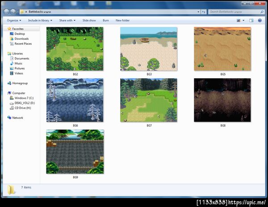The image size is (268, 207).
Task: Click the search magnifier icon
Action: point(262,12)
